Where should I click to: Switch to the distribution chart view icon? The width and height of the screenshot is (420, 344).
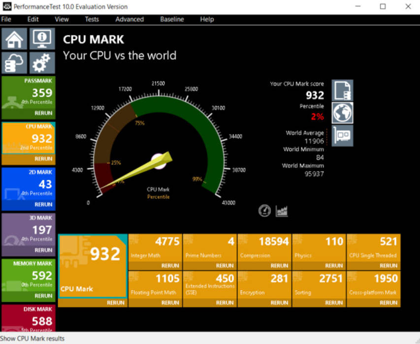[x=282, y=211]
